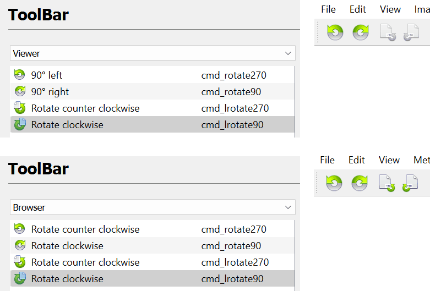Select the 90° right list entry

coord(50,92)
